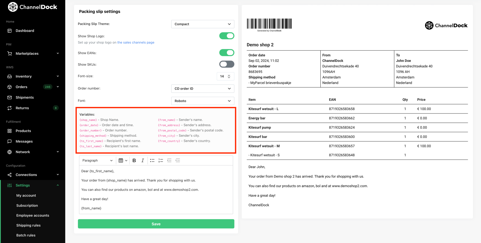Image resolution: width=481 pixels, height=243 pixels.
Task: Click the Inventory inbox icon
Action: click(9, 77)
